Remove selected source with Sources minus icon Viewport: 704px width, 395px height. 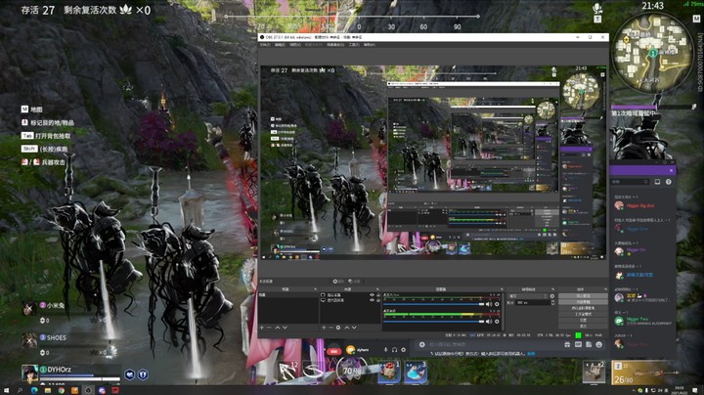click(330, 328)
